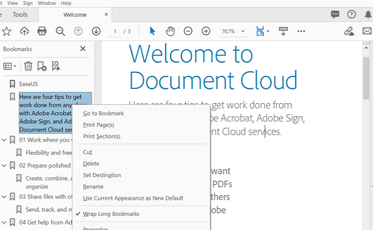
Task: Click the find current bookmark icon
Action: tap(56, 66)
